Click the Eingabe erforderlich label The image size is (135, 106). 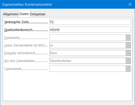pos(20,53)
